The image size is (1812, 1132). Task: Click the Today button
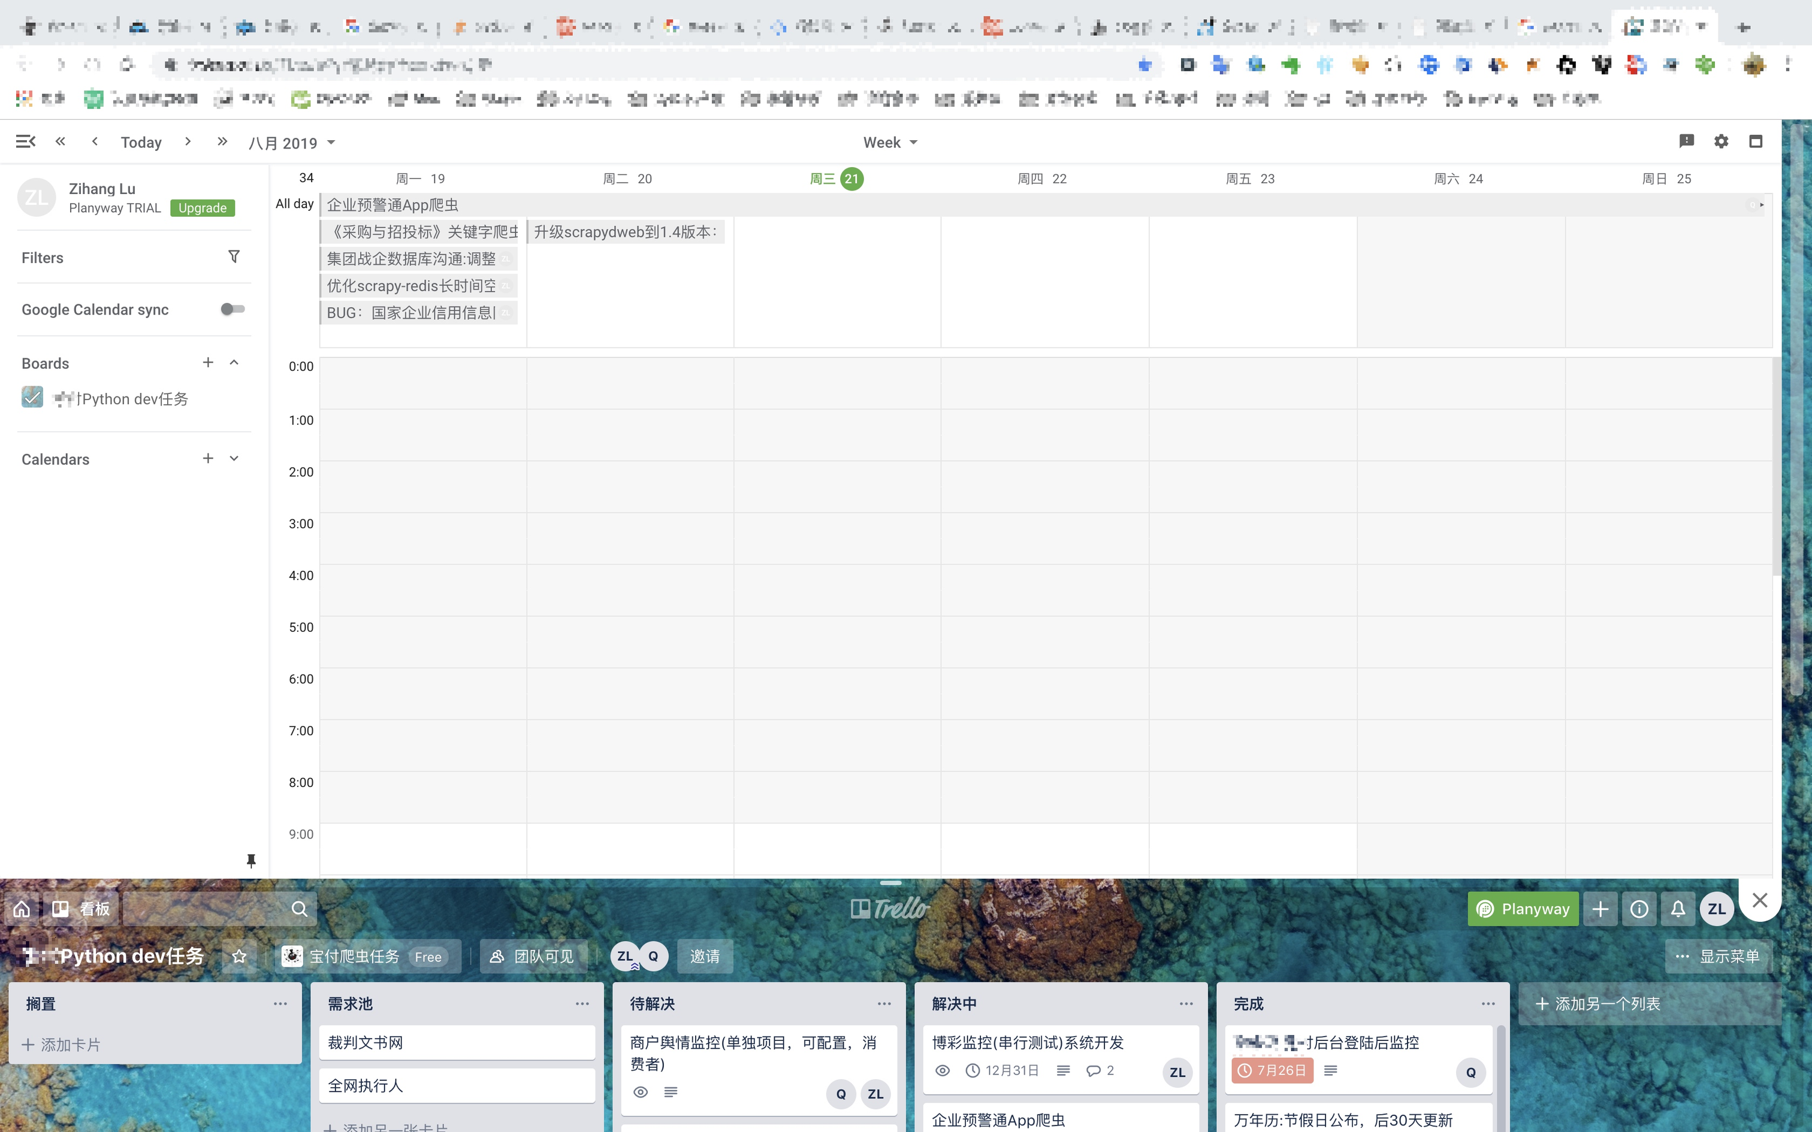tap(141, 143)
